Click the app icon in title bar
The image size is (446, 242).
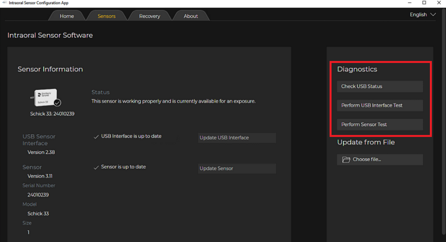[4, 3]
